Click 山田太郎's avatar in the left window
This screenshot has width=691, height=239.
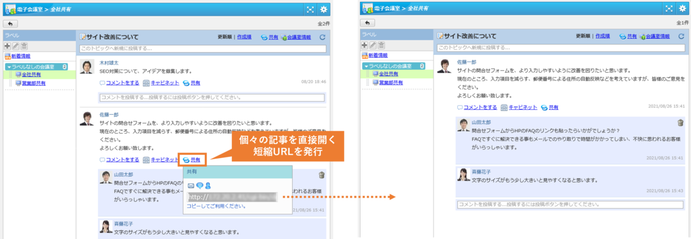[x=106, y=178]
